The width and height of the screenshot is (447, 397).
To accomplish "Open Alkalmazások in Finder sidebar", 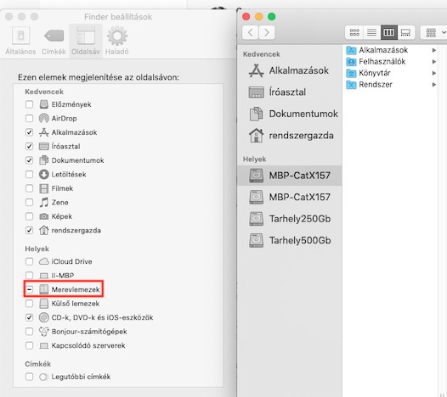I will tap(289, 70).
